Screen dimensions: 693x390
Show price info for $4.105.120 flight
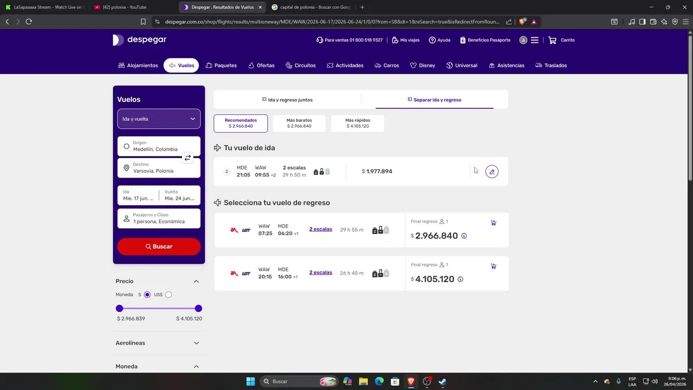click(x=460, y=279)
